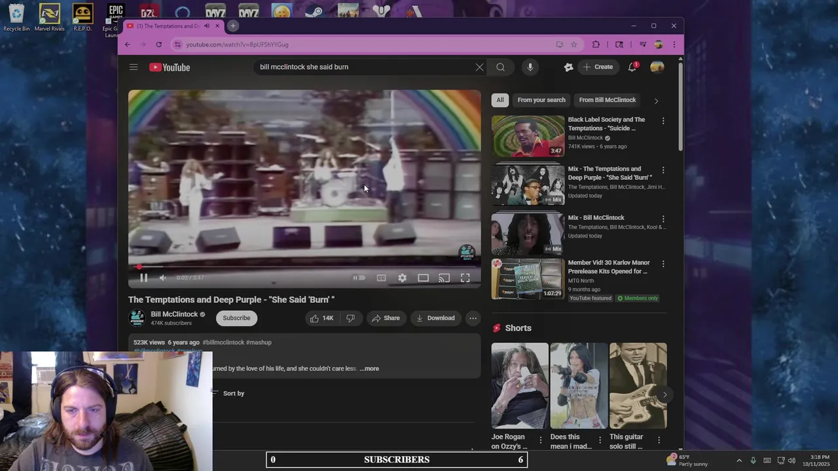This screenshot has height=471, width=838.
Task: Share this video
Action: pos(386,318)
